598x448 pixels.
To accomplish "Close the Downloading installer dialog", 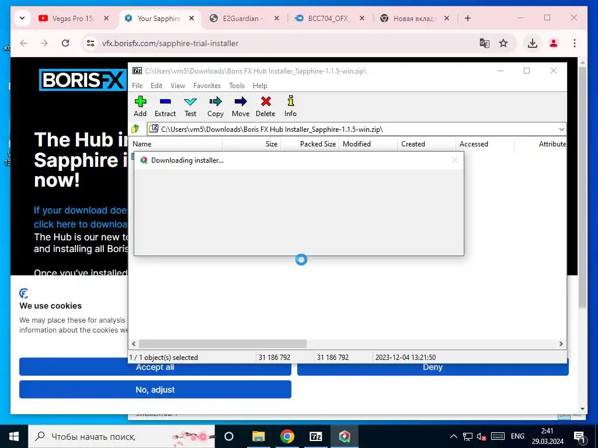I will click(454, 160).
